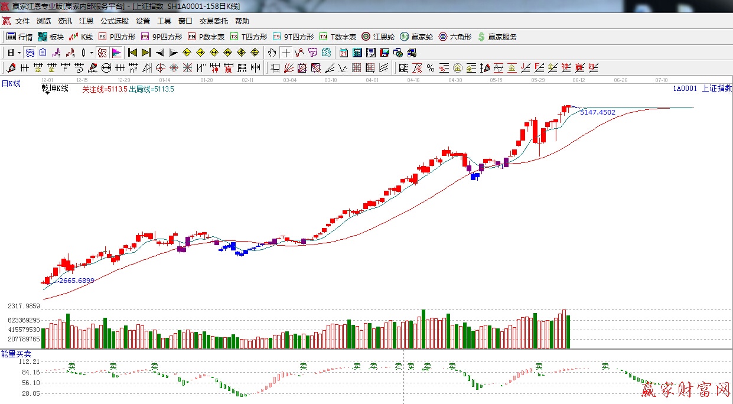
Task: Open the 江恩轮 (Gann wheel) tool
Action: [x=379, y=37]
